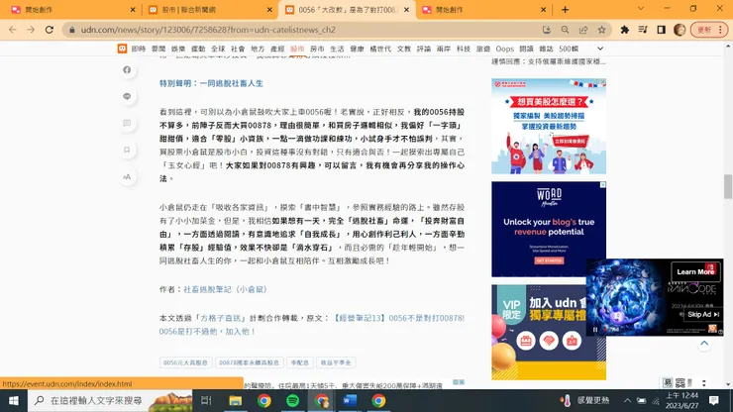733x412 pixels.
Task: Close the 0056 article tab
Action: (406, 9)
